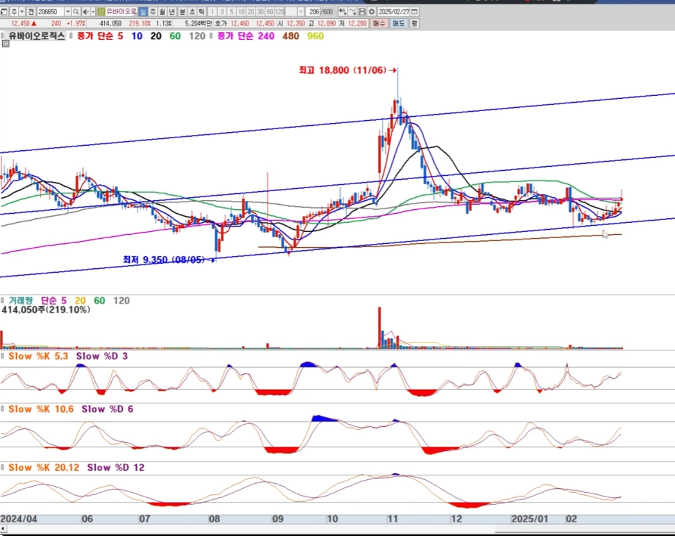Image resolution: width=675 pixels, height=537 pixels.
Task: Click the 매수 buy button
Action: [x=379, y=23]
